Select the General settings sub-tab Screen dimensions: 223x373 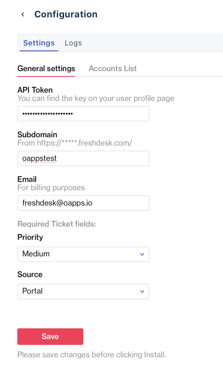(x=46, y=69)
